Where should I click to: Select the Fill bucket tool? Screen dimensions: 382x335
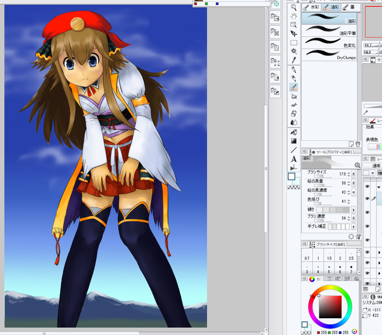coord(294,132)
